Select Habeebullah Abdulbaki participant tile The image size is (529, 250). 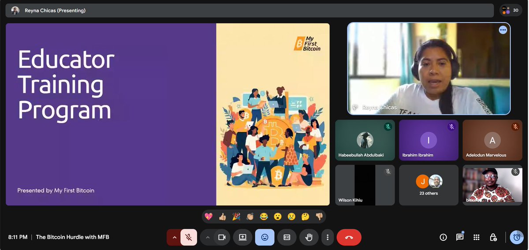[365, 140]
